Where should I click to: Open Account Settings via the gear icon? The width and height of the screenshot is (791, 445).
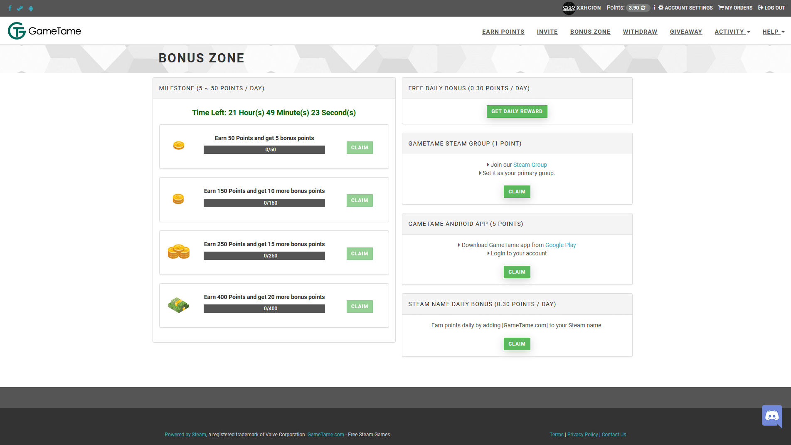coord(661,7)
